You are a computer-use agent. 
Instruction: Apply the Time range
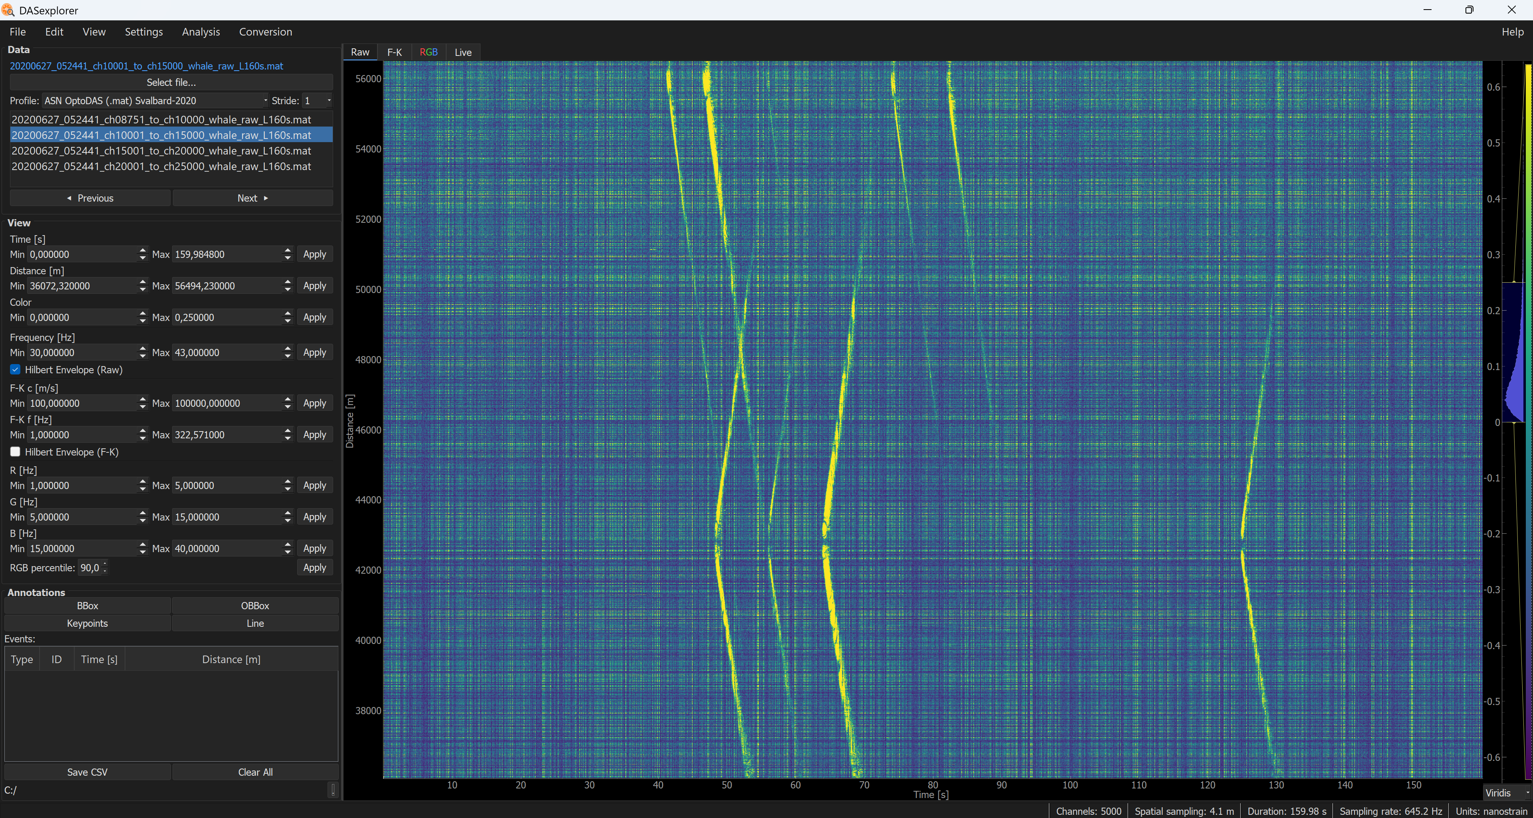[x=314, y=254]
